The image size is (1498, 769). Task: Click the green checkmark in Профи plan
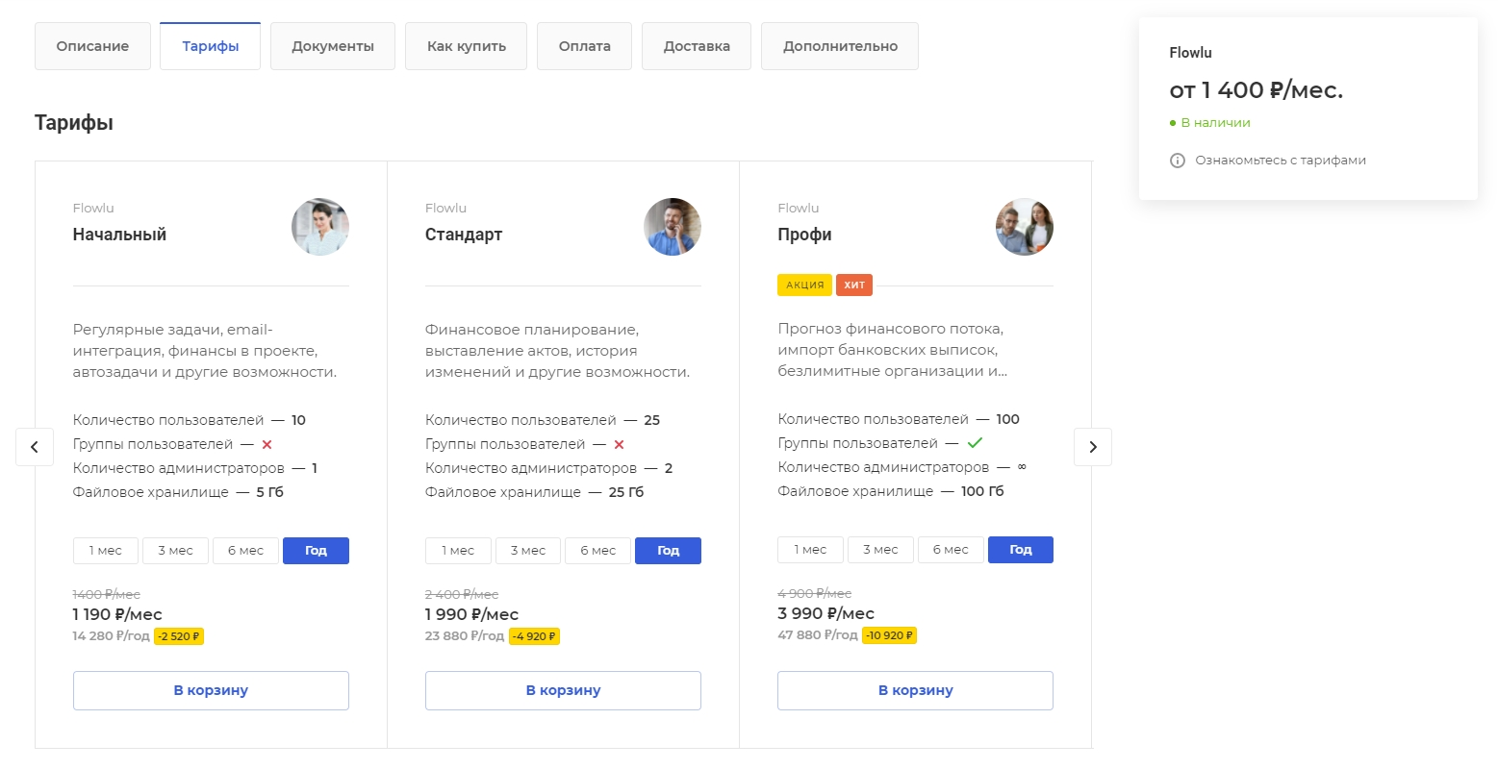click(x=975, y=443)
